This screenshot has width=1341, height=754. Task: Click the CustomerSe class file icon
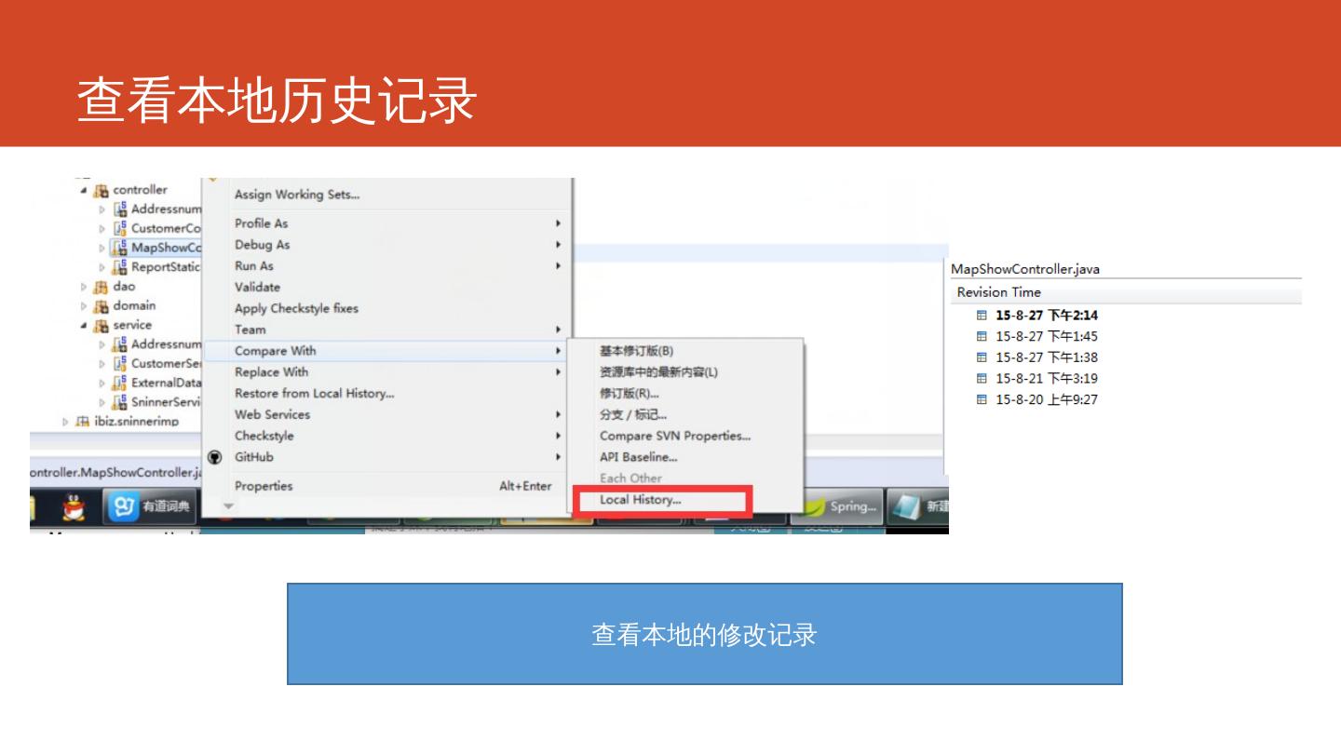(x=120, y=364)
